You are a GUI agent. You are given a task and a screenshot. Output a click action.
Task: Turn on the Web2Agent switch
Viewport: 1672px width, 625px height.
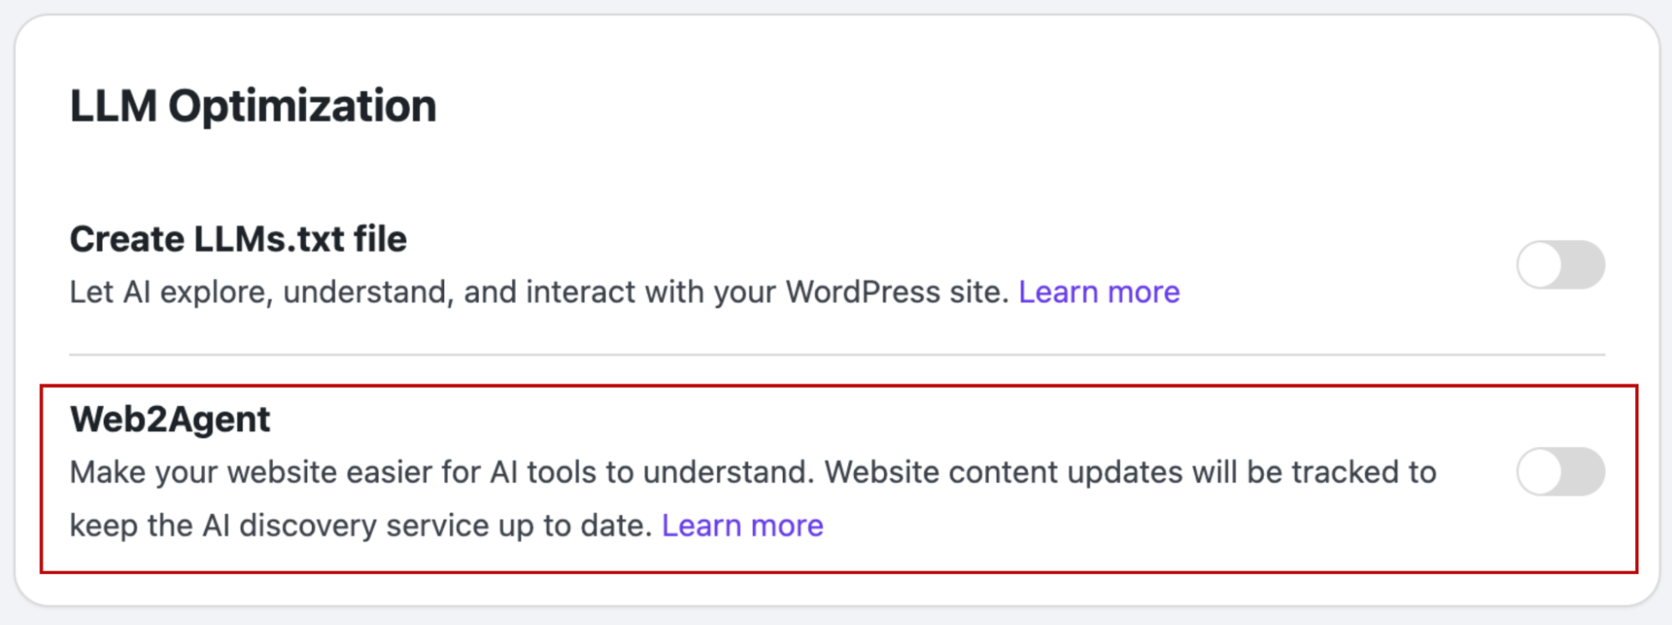(1560, 472)
